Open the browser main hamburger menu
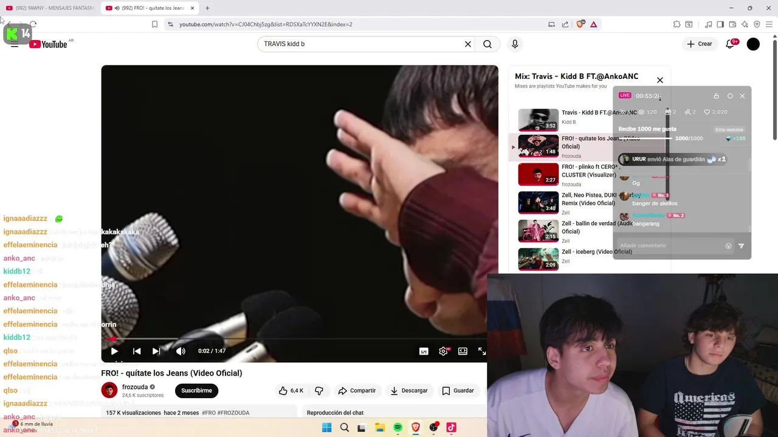 [x=769, y=24]
